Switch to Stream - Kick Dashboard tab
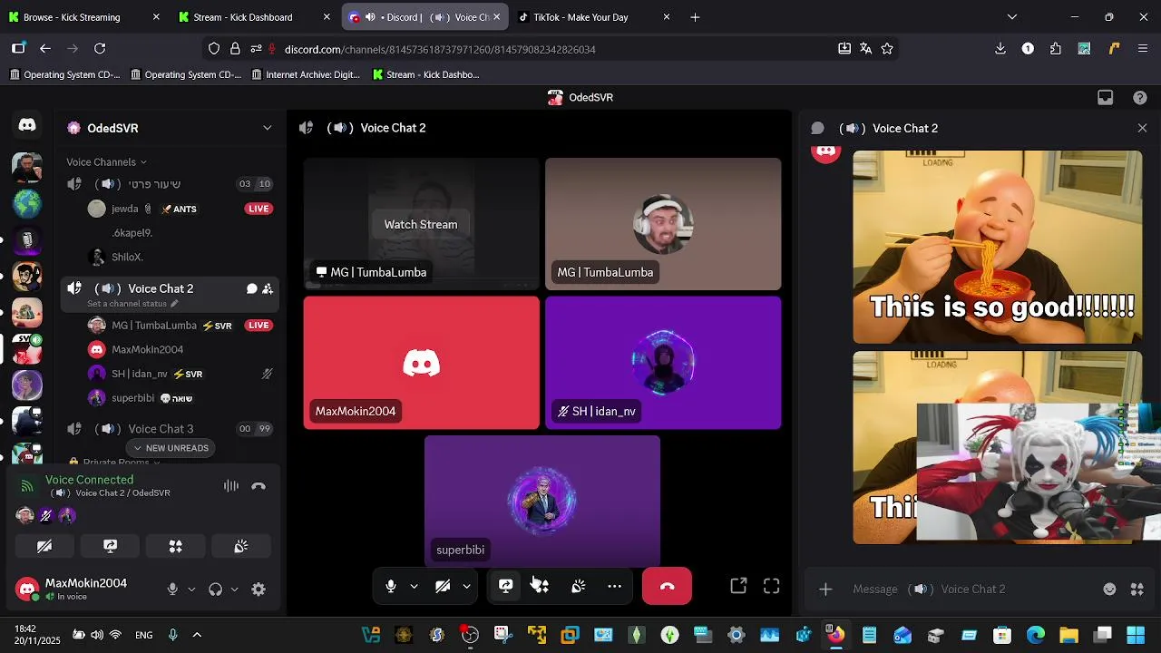This screenshot has height=653, width=1161. point(256,17)
